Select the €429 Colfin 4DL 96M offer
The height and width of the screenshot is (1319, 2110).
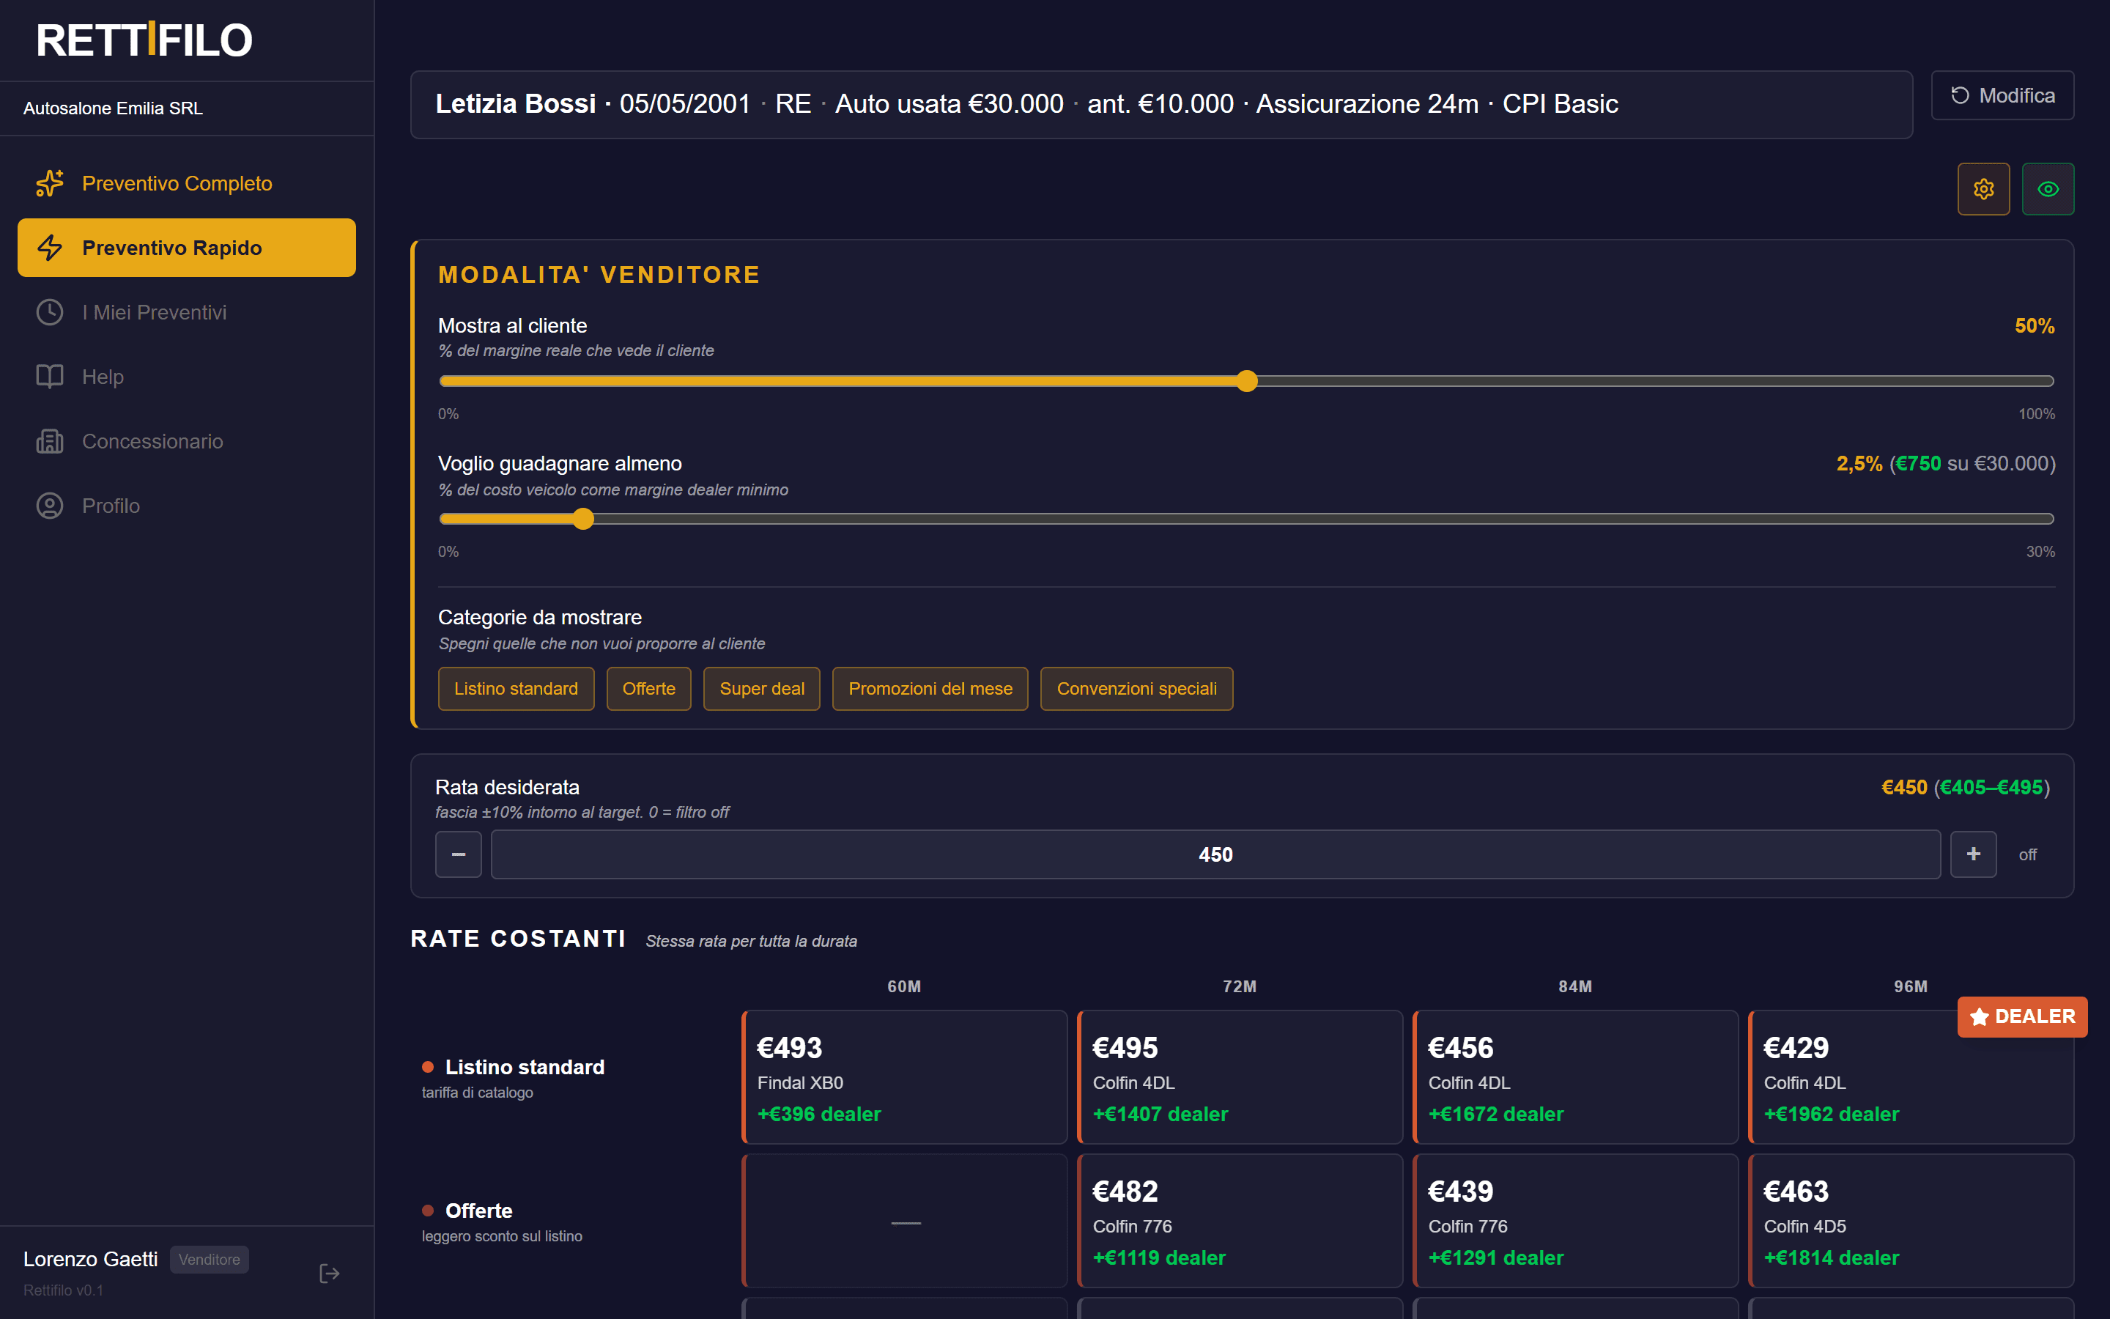(1911, 1076)
